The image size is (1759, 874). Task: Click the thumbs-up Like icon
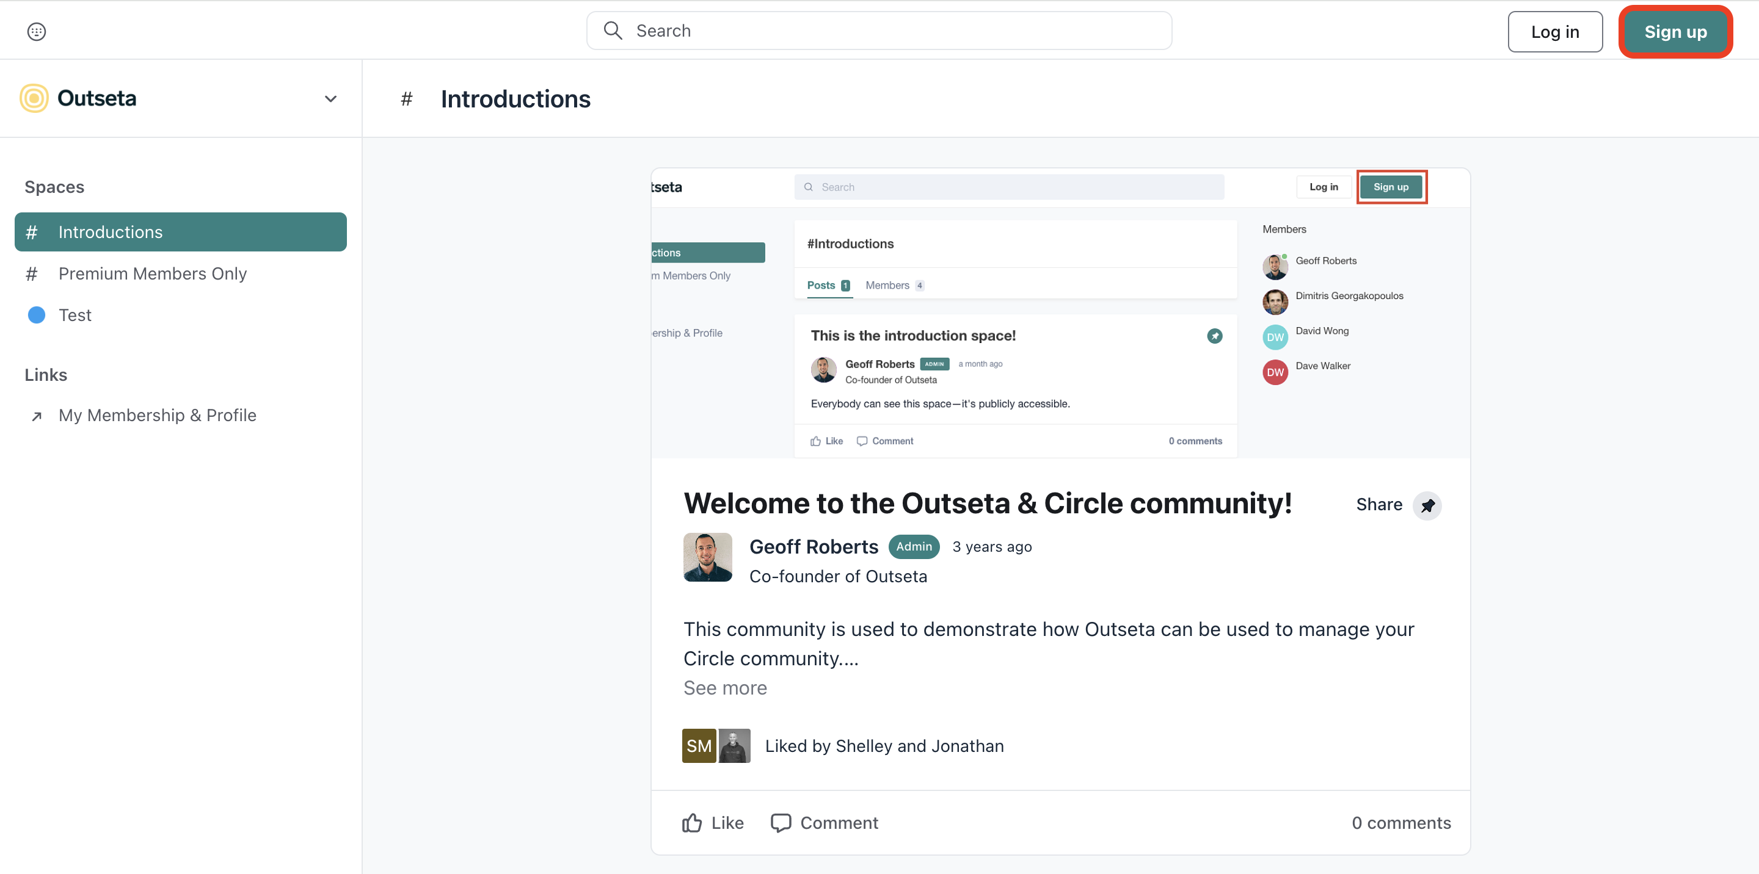(x=692, y=823)
